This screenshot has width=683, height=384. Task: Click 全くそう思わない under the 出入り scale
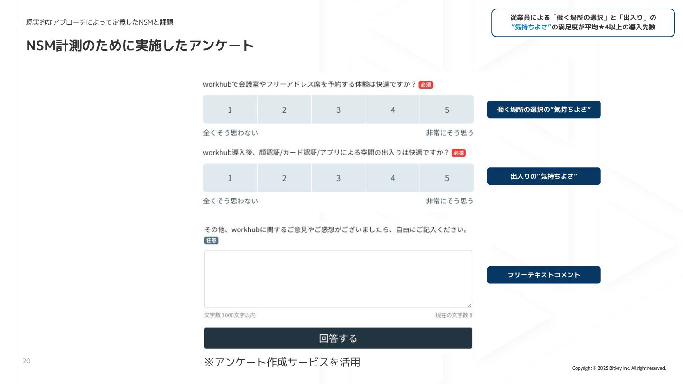[x=231, y=201]
